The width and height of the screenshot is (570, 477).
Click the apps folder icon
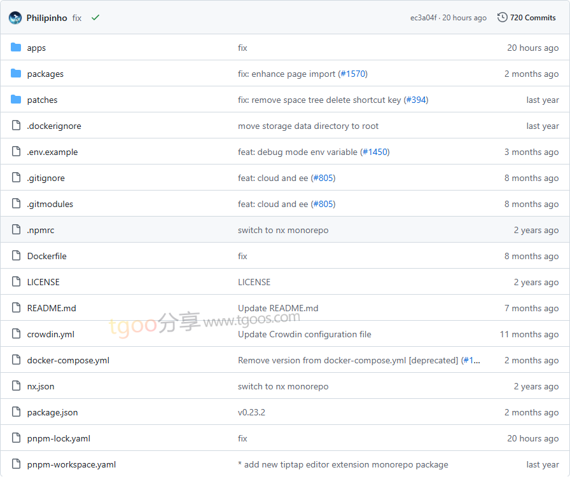(16, 48)
